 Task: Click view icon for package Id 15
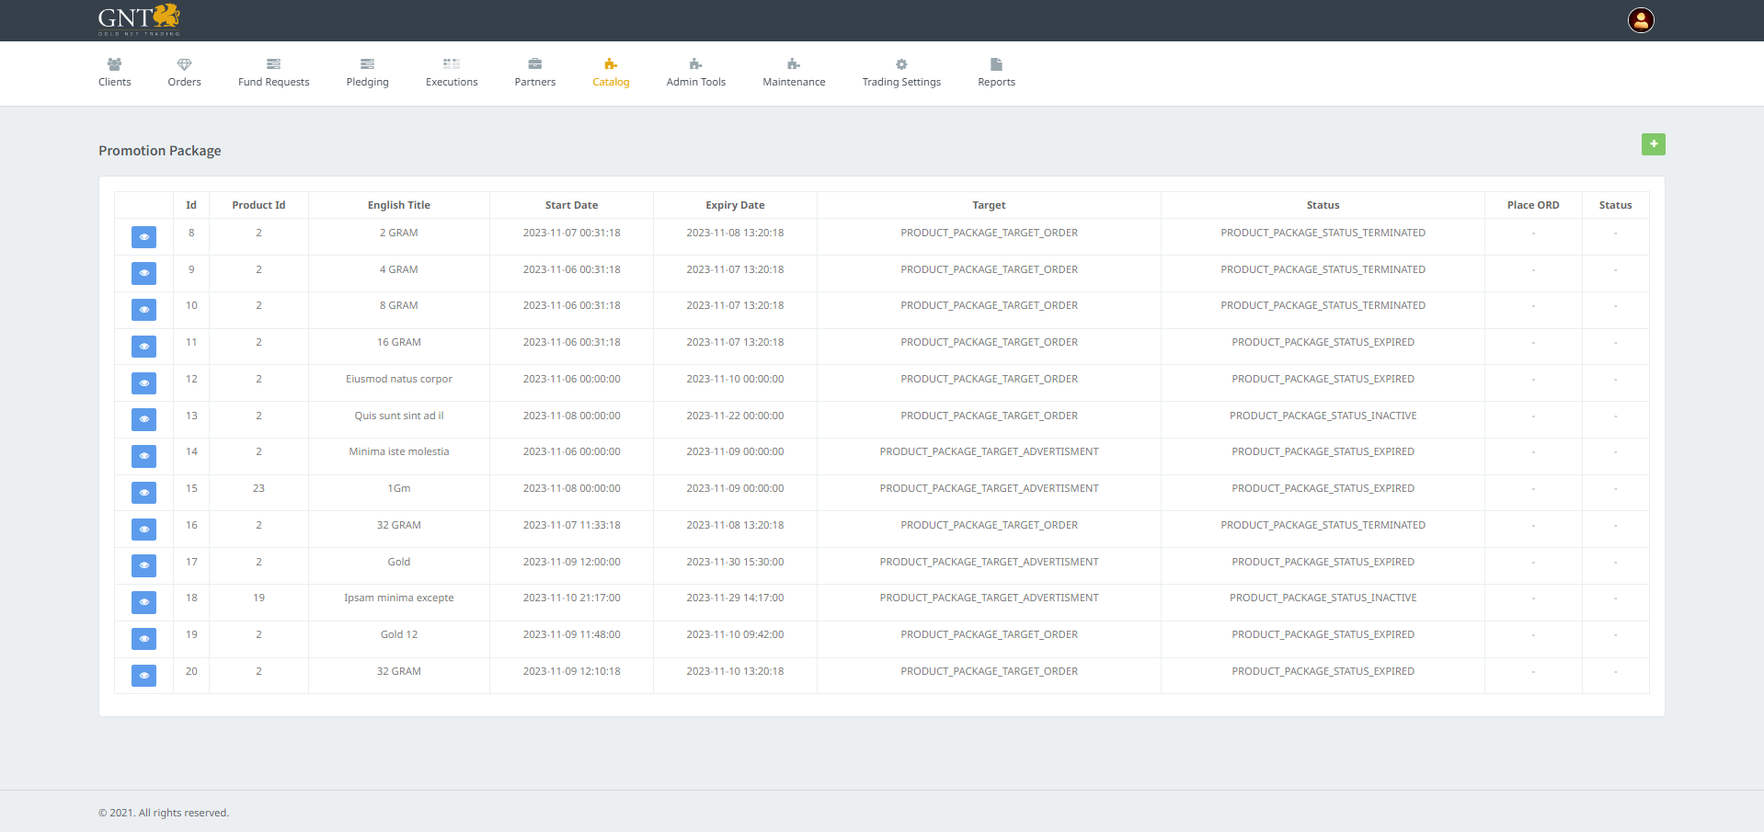coord(143,493)
